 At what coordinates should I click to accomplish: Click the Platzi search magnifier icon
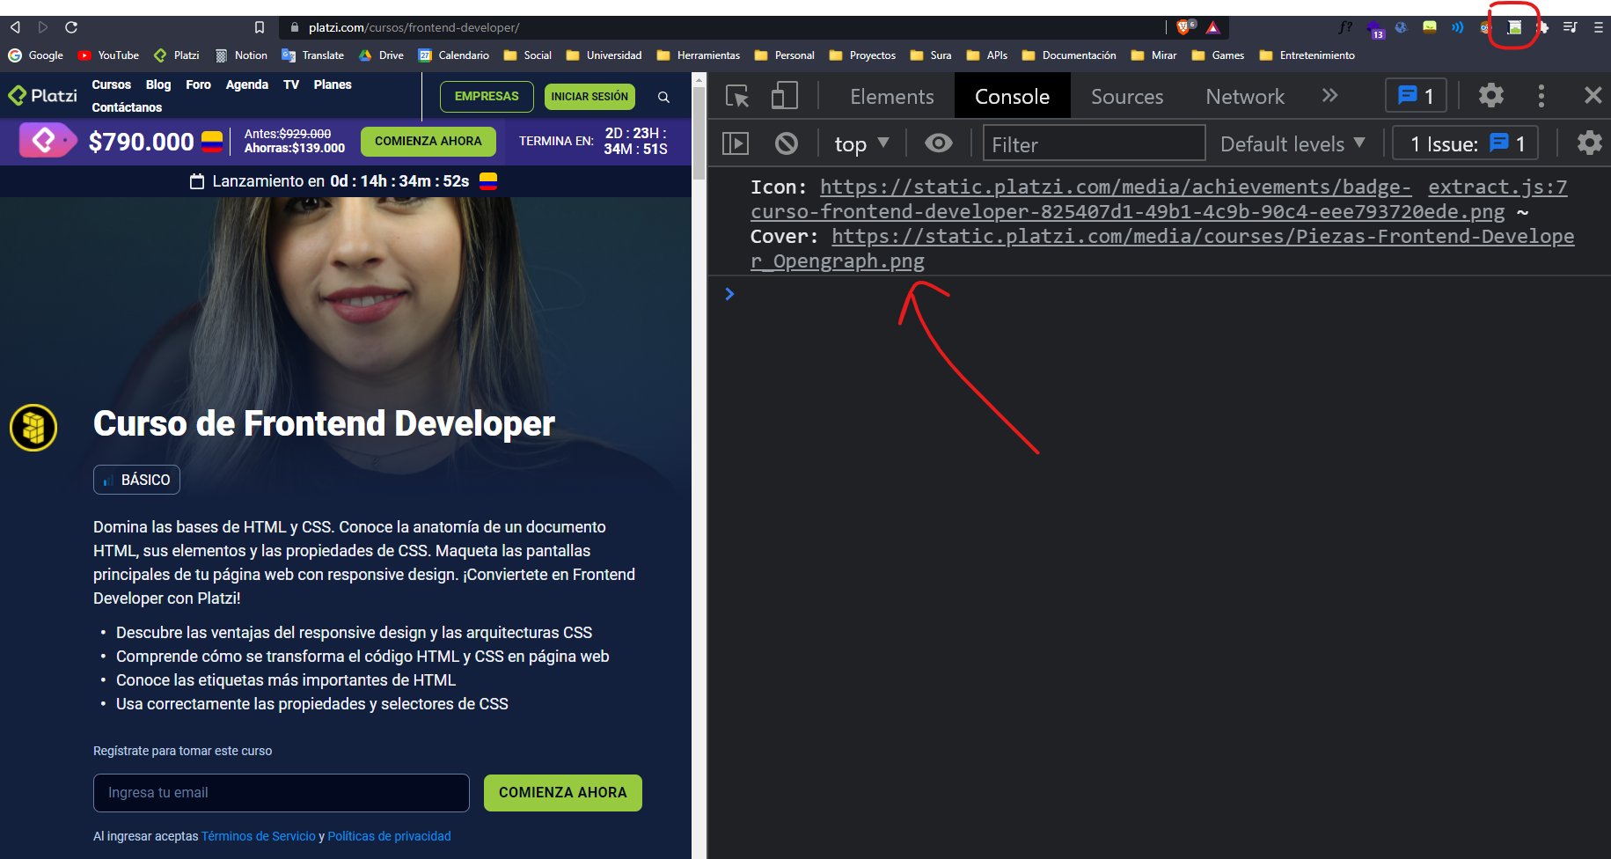(x=664, y=97)
